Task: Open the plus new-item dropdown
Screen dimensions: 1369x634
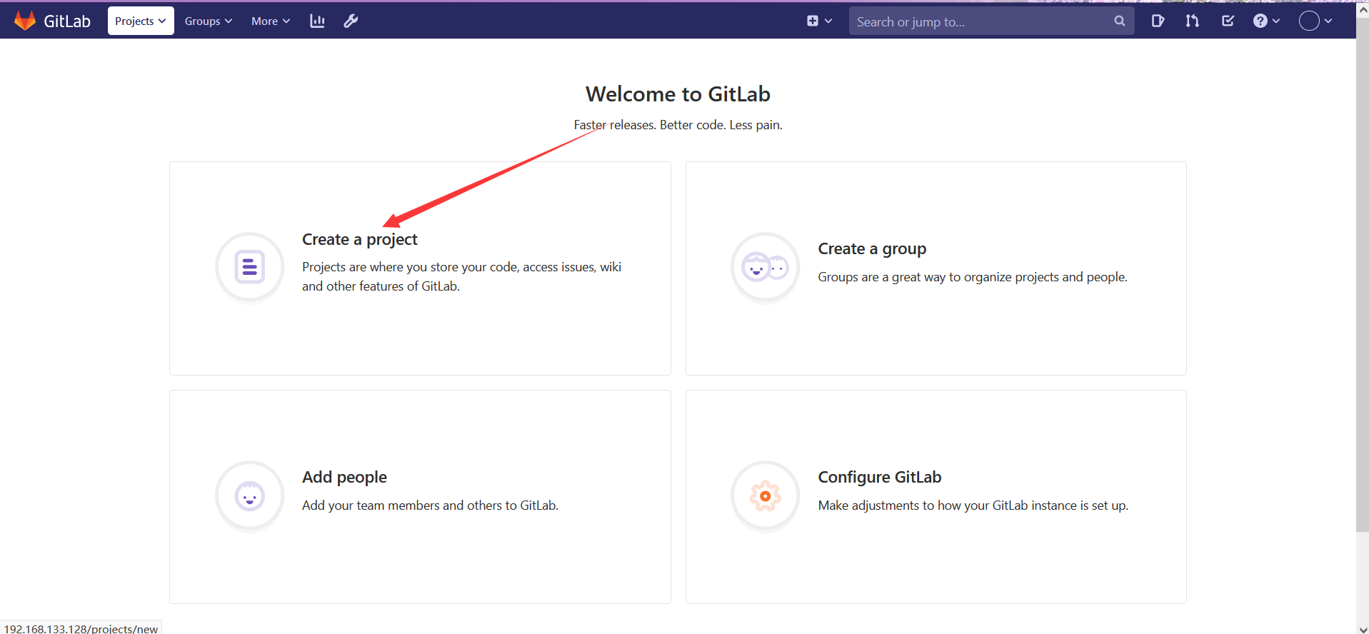Action: [819, 21]
